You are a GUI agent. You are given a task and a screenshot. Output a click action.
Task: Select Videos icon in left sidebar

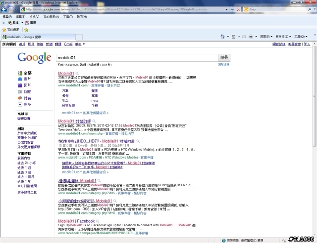[20, 85]
